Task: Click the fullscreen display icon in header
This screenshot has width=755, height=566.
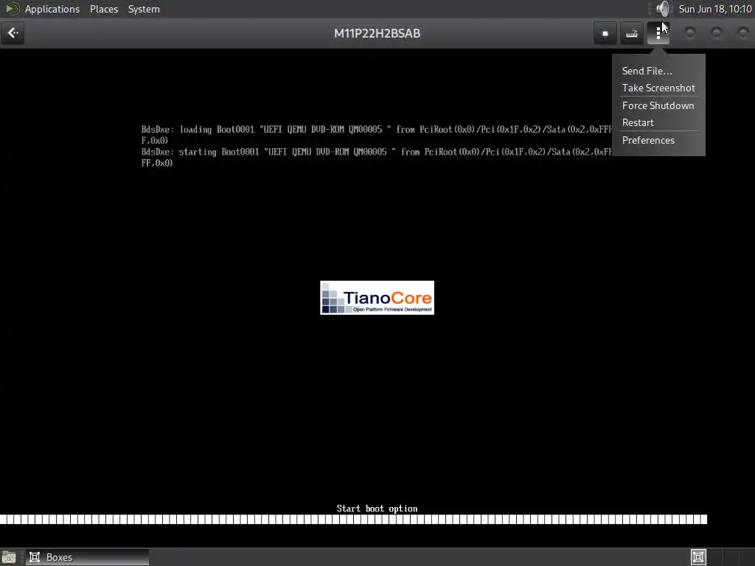Action: 605,33
